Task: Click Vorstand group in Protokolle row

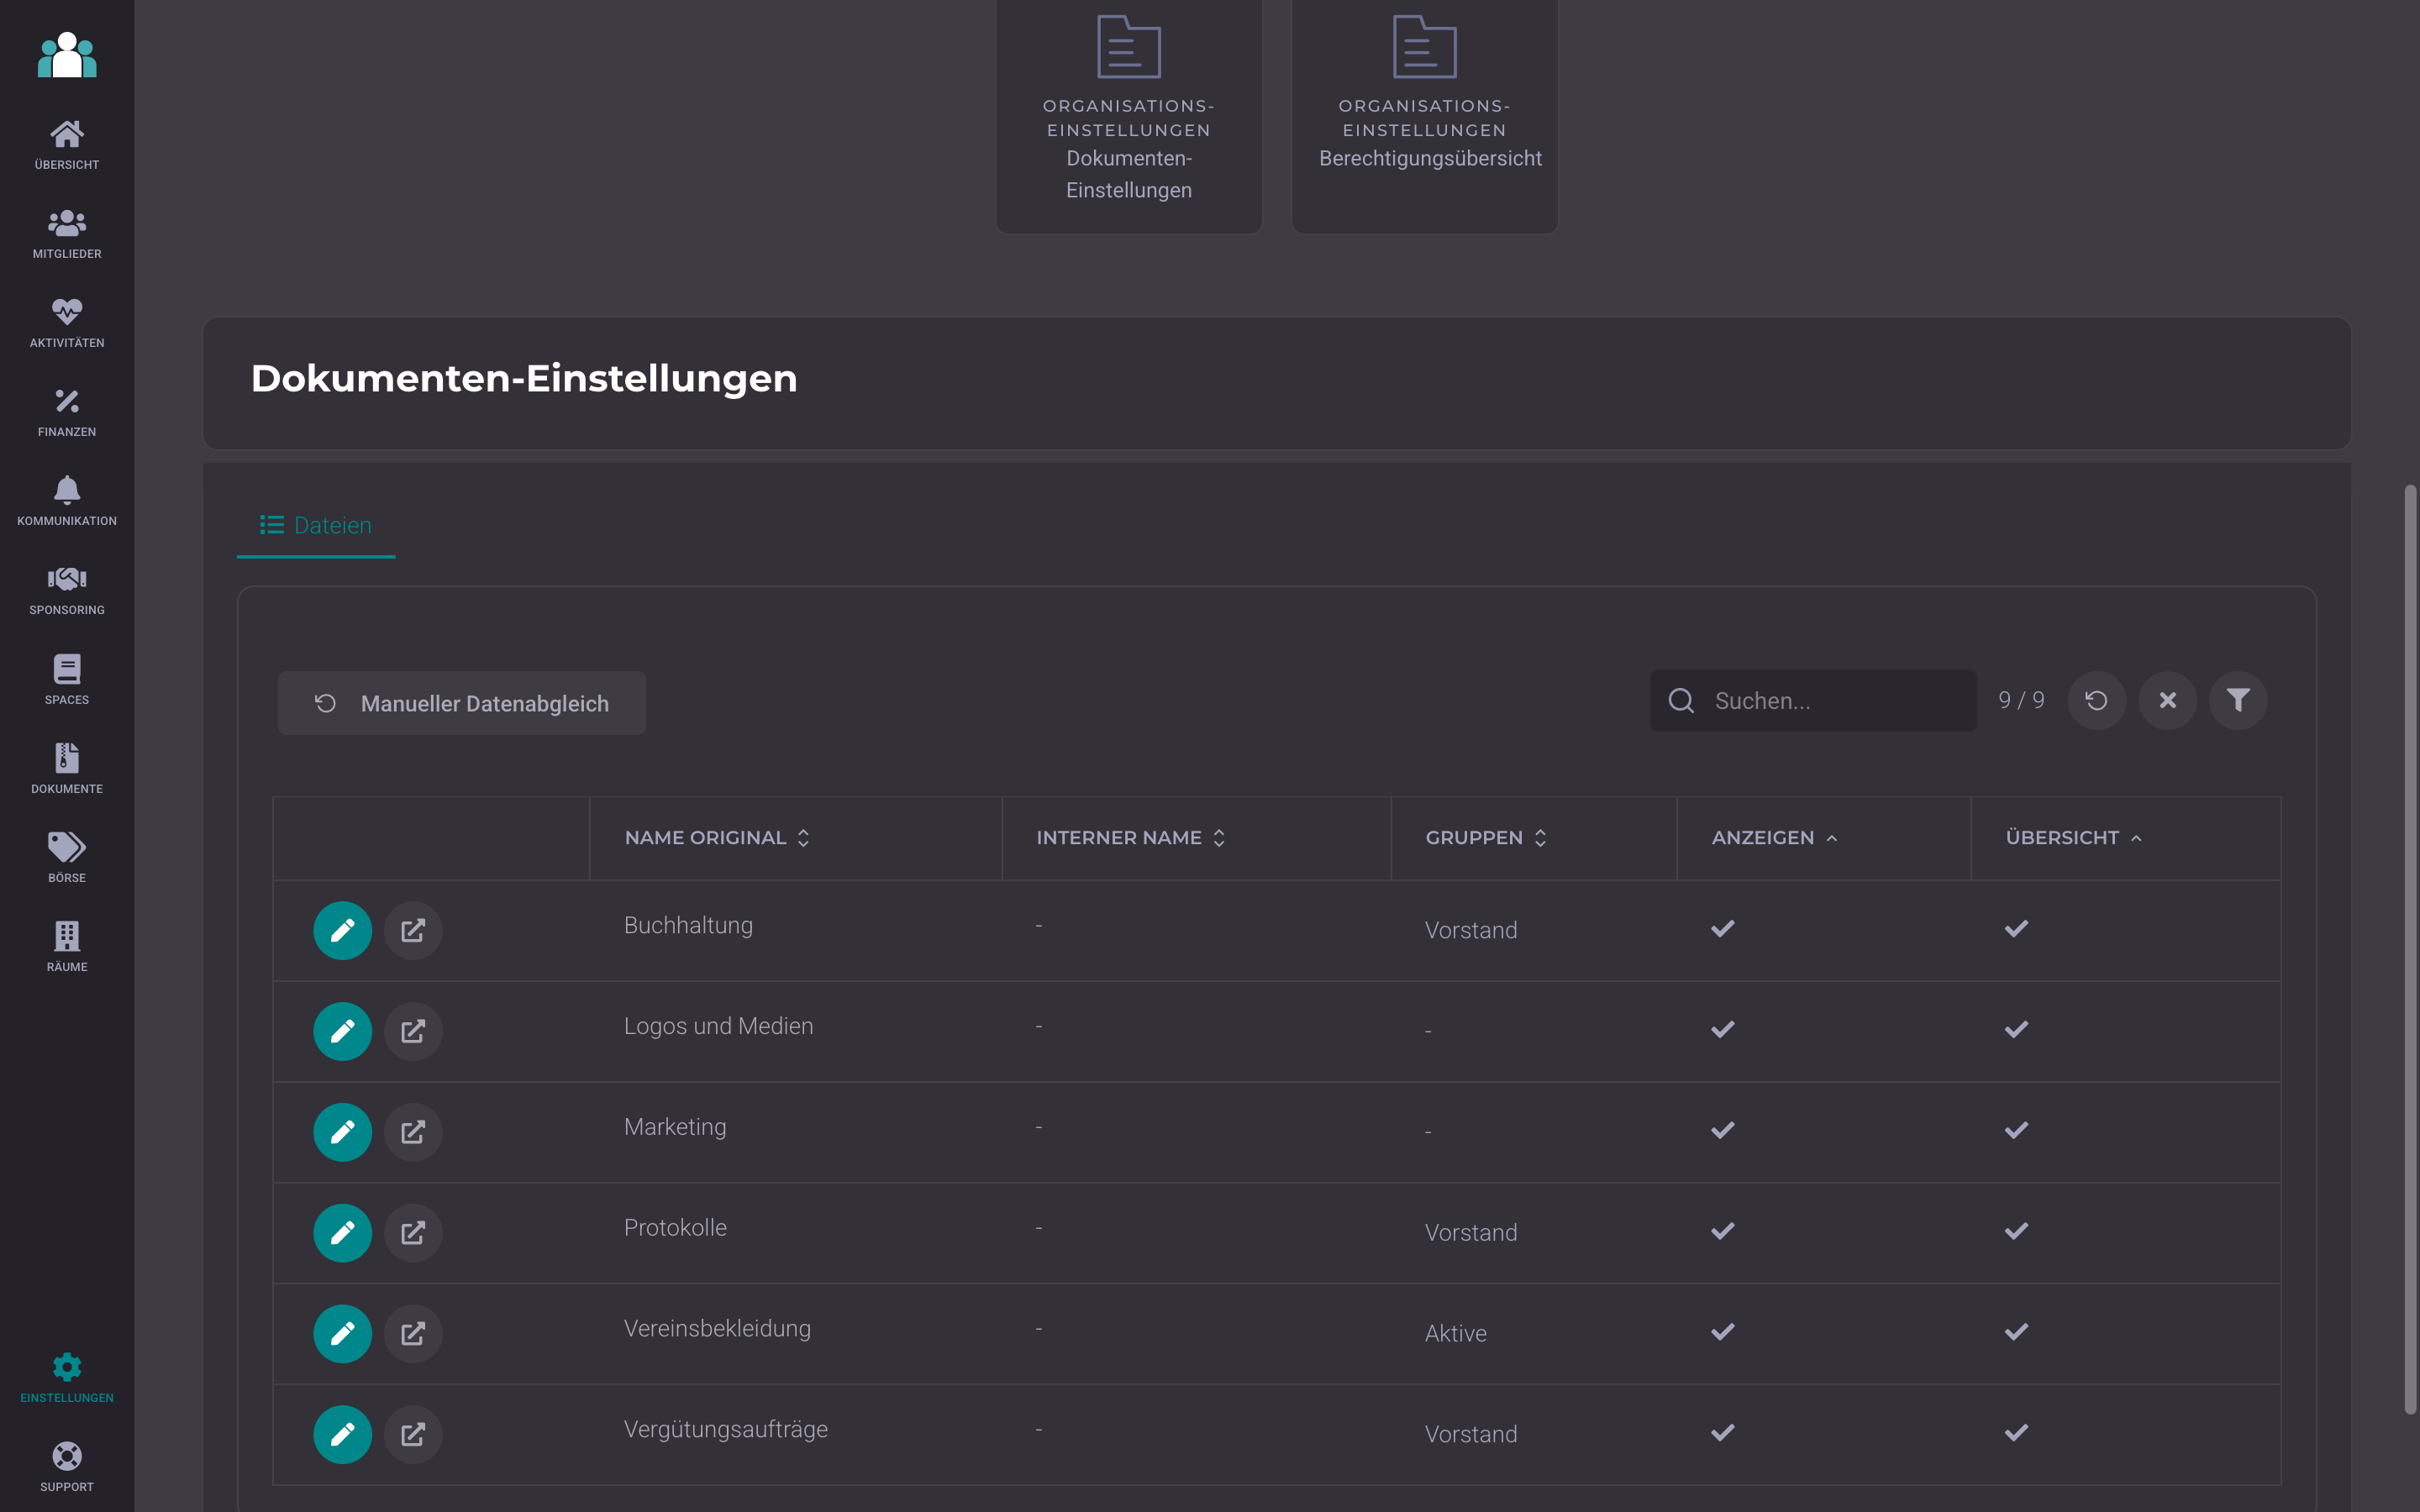Action: pyautogui.click(x=1471, y=1233)
